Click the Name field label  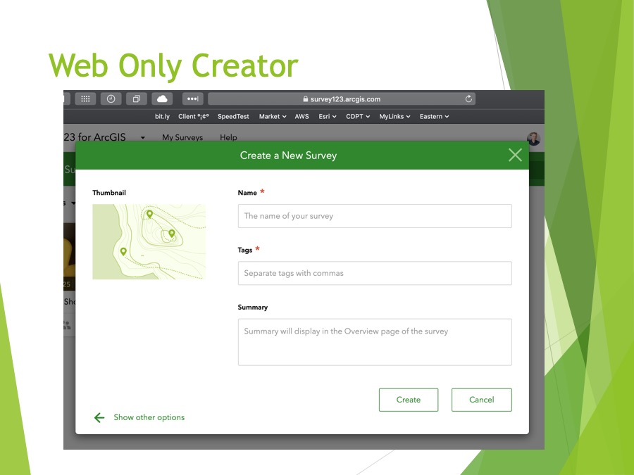(247, 193)
